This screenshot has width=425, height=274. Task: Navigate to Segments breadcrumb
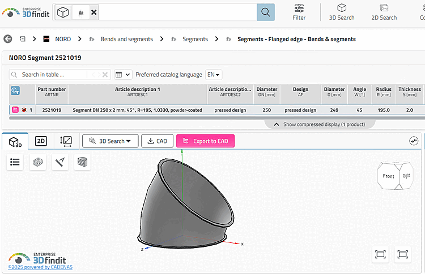[195, 39]
